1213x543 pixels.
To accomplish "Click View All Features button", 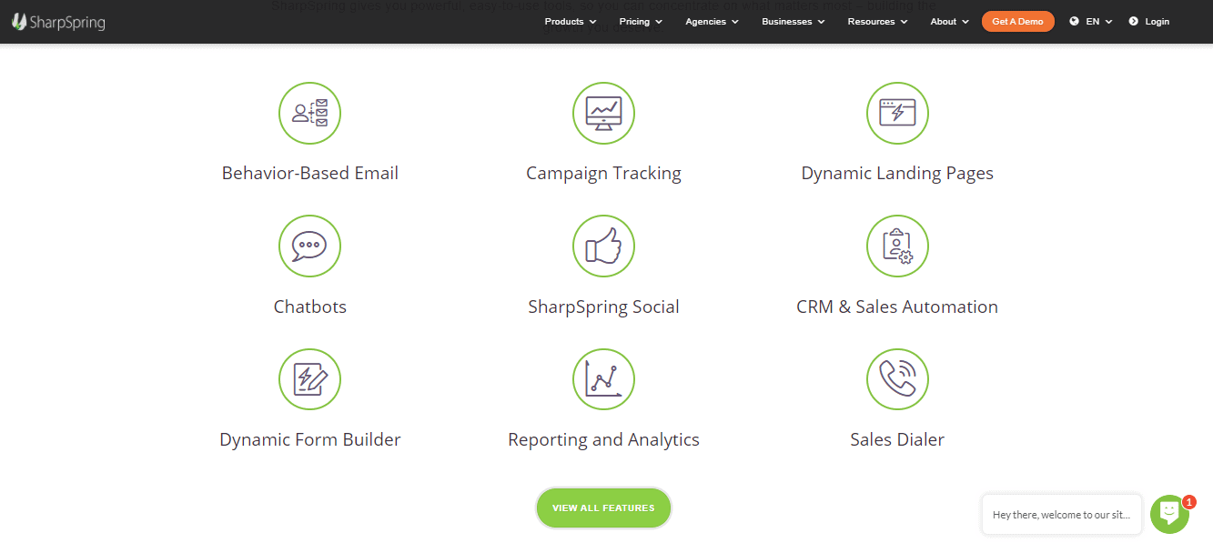I will pyautogui.click(x=603, y=508).
